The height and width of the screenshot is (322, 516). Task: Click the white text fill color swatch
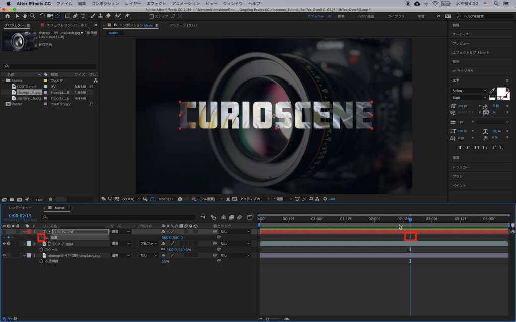(x=501, y=92)
